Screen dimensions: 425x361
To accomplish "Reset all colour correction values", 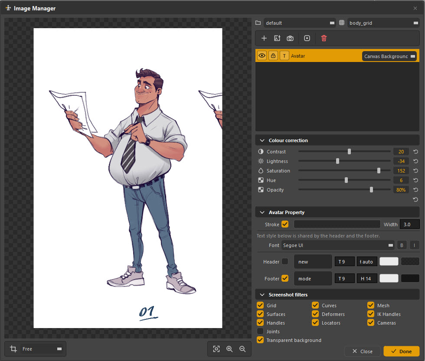I will click(x=415, y=200).
